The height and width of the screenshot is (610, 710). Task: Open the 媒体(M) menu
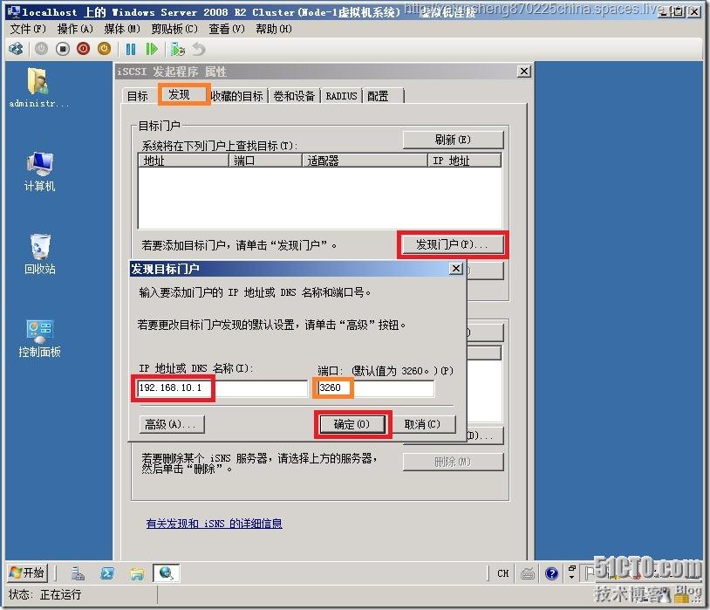(x=122, y=29)
